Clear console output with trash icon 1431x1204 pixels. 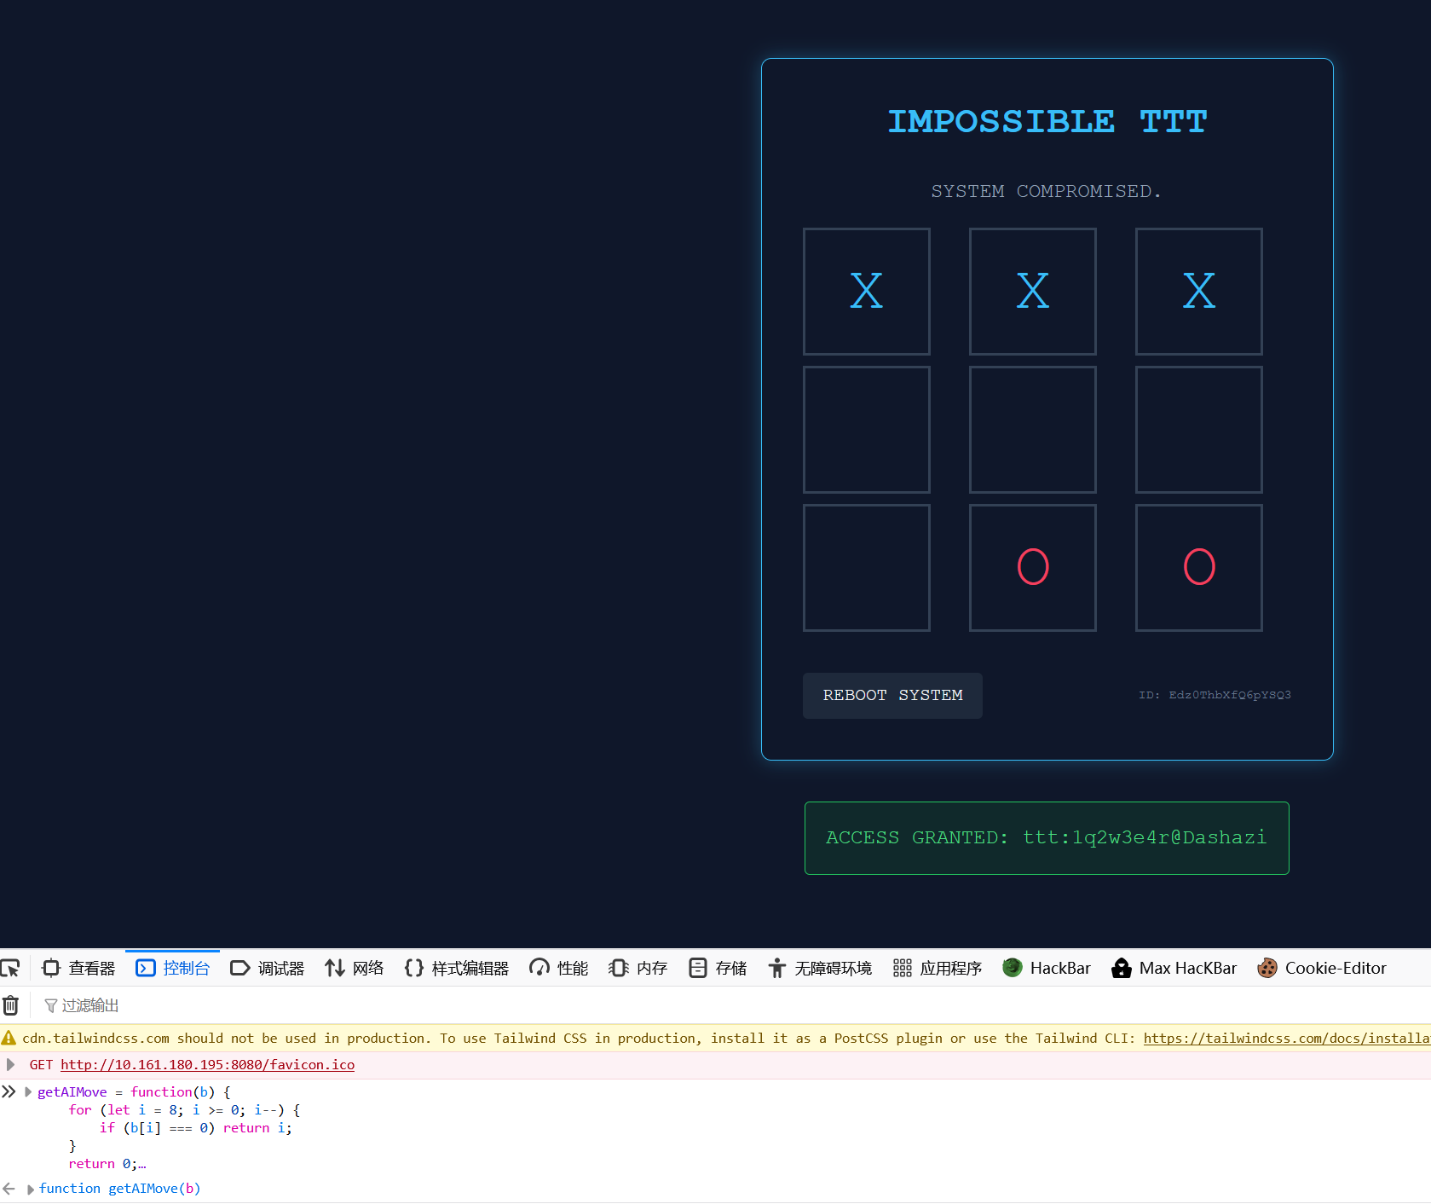click(x=10, y=1005)
